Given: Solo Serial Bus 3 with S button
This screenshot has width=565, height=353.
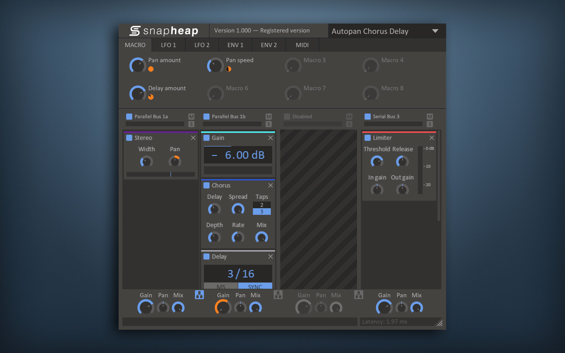Looking at the screenshot, I should [430, 124].
